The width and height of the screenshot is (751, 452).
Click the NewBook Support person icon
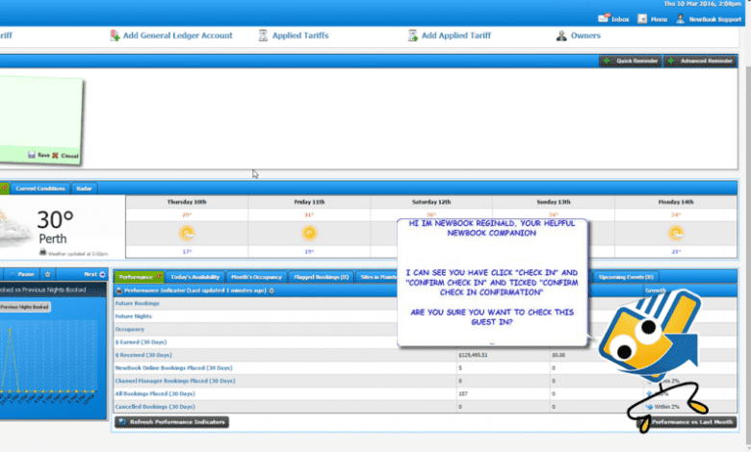pyautogui.click(x=680, y=18)
